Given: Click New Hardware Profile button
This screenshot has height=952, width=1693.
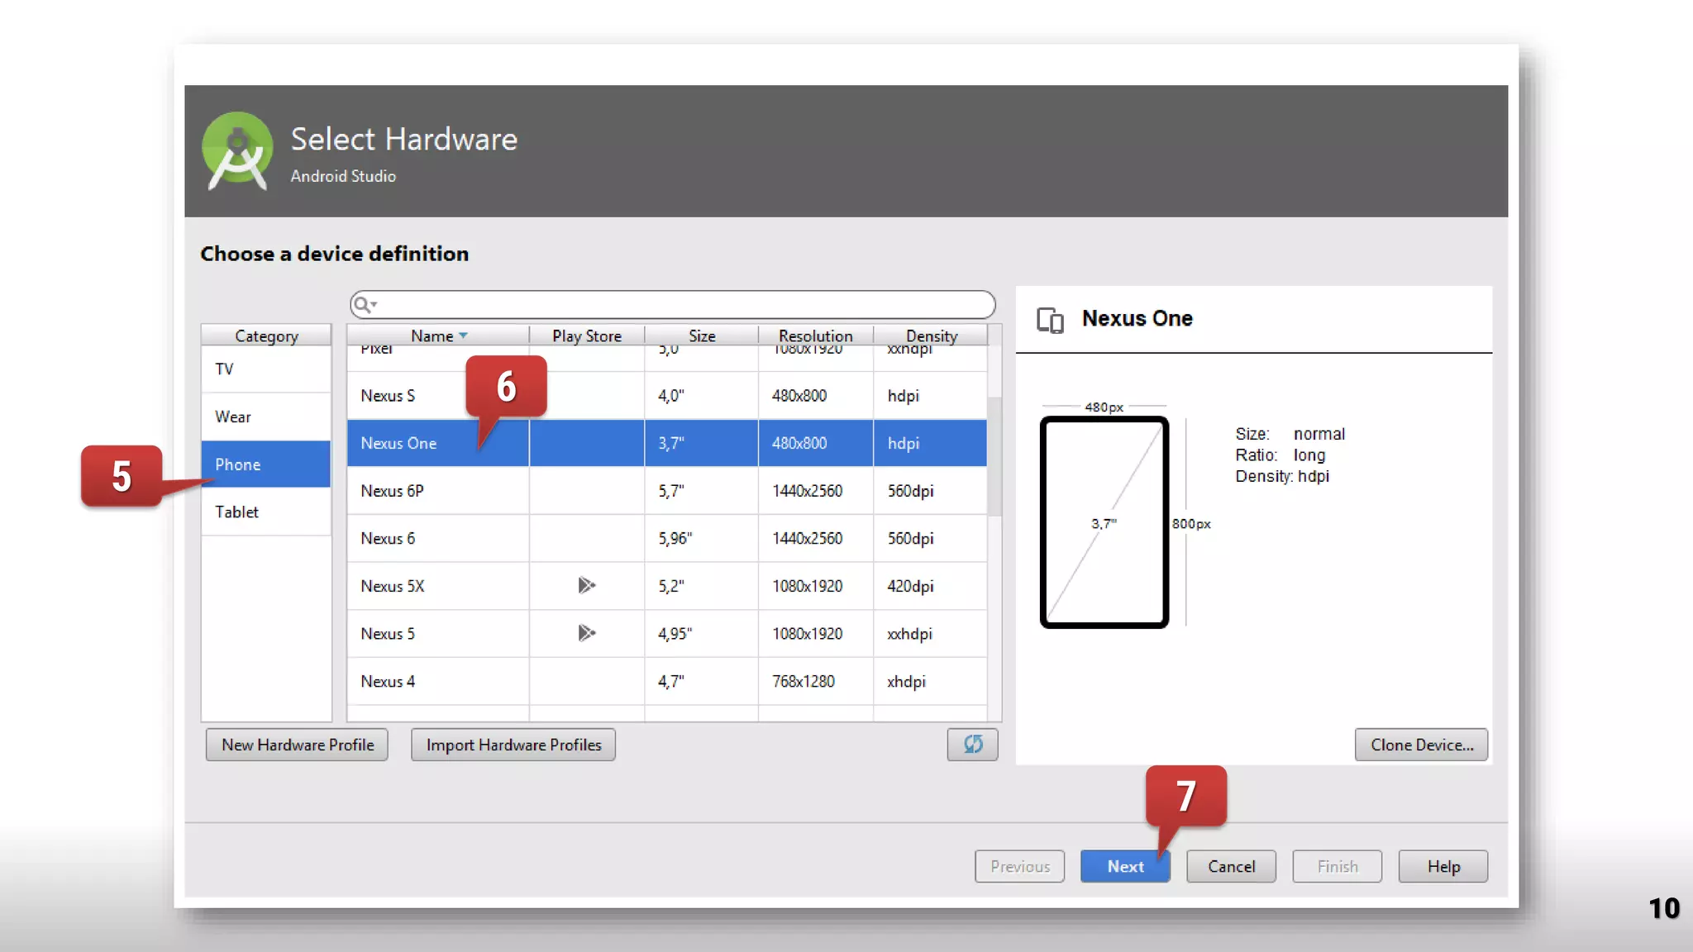Looking at the screenshot, I should pyautogui.click(x=298, y=745).
